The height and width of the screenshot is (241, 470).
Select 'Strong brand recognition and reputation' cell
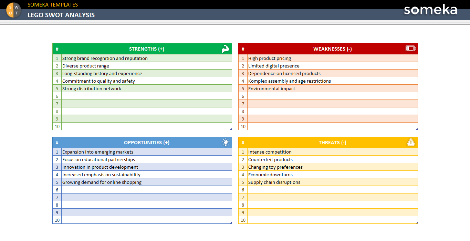click(x=147, y=58)
